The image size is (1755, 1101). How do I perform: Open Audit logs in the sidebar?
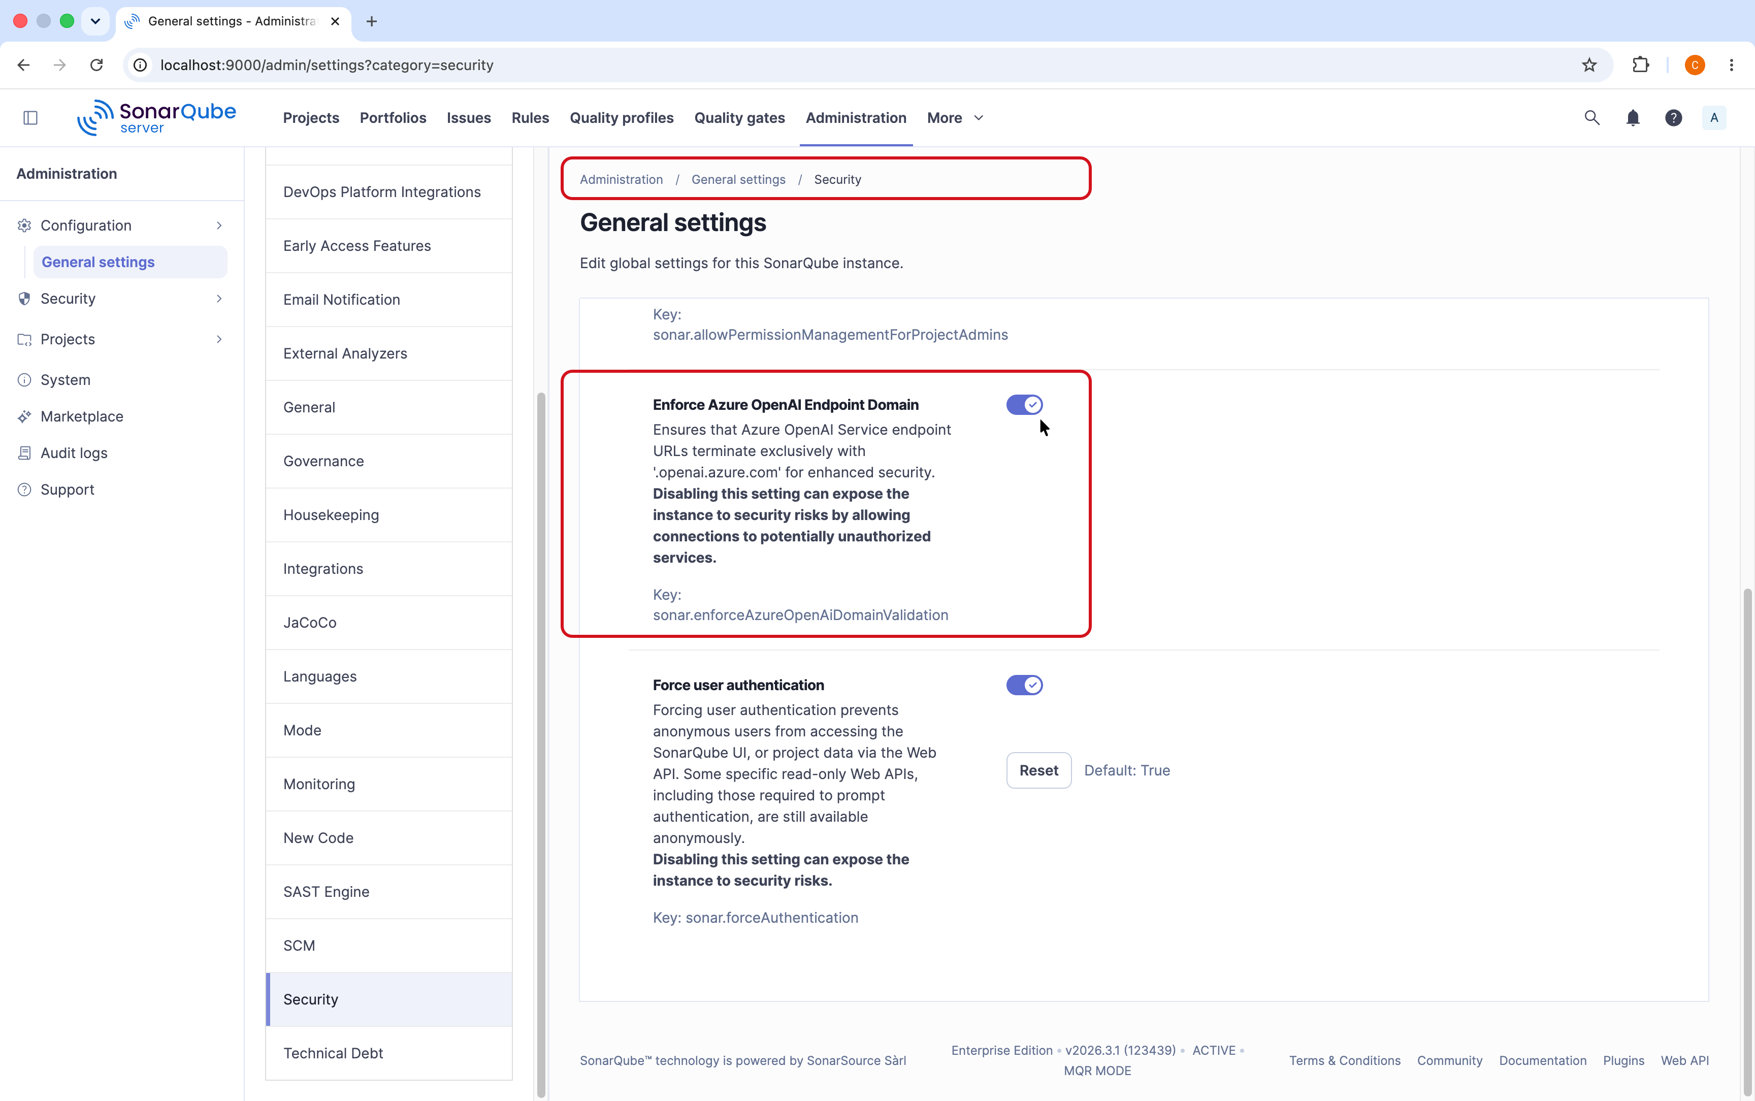121,453
